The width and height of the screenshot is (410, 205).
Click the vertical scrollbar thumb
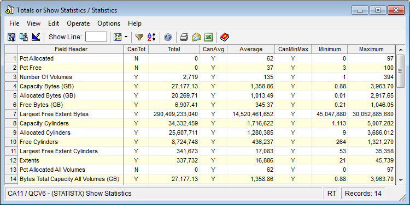click(400, 71)
